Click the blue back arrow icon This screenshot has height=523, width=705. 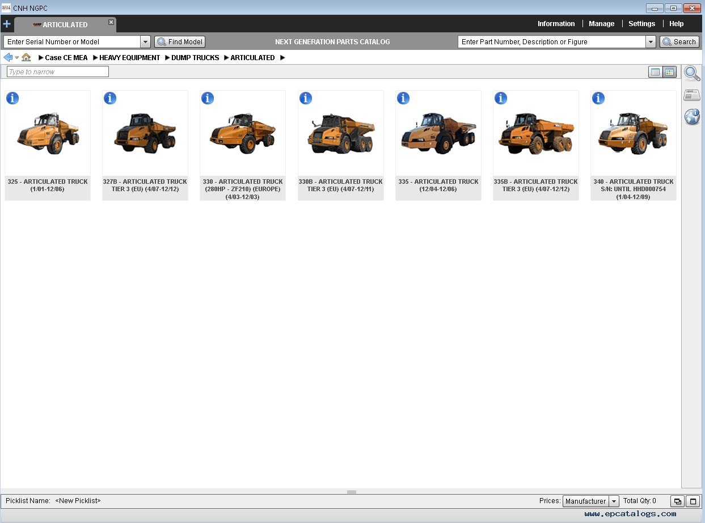click(x=8, y=57)
